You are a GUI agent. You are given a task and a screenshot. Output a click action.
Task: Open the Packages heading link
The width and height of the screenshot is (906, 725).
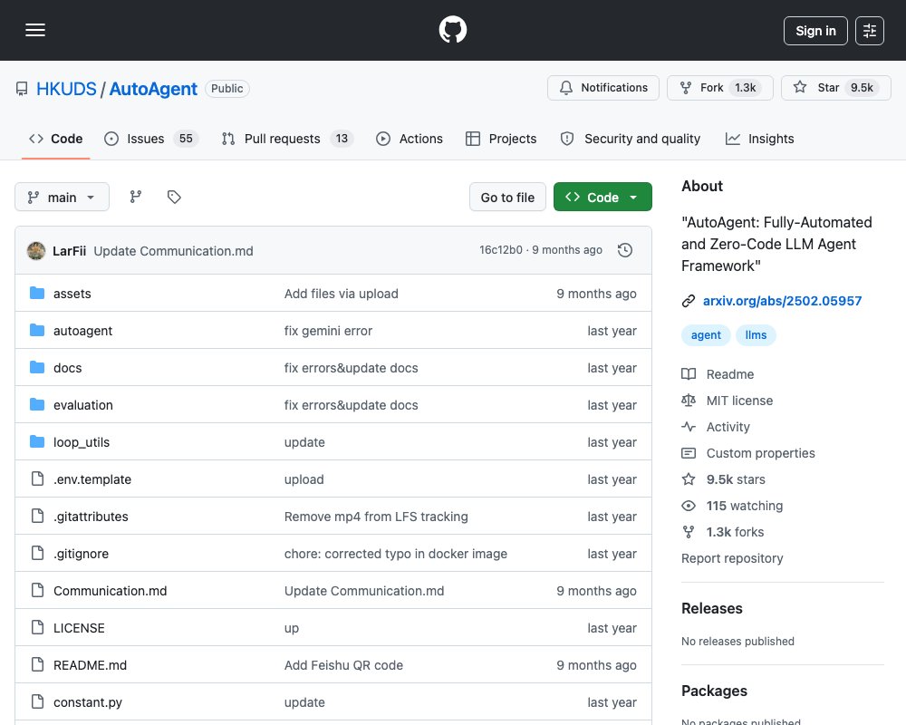tap(714, 691)
